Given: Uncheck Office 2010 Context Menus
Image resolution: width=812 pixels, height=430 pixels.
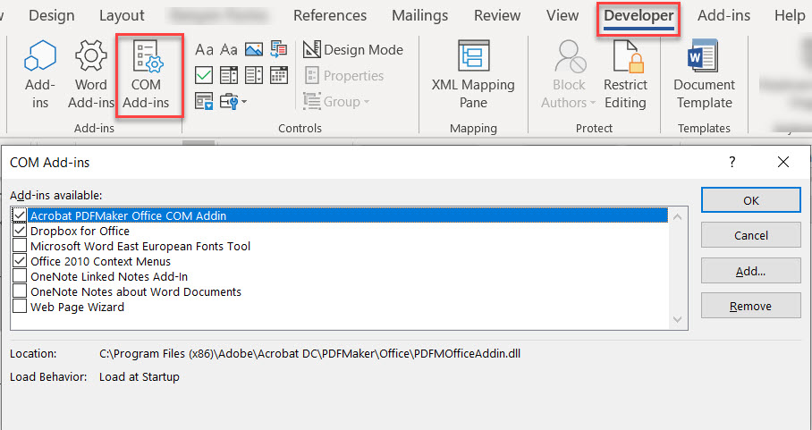Looking at the screenshot, I should (x=20, y=260).
